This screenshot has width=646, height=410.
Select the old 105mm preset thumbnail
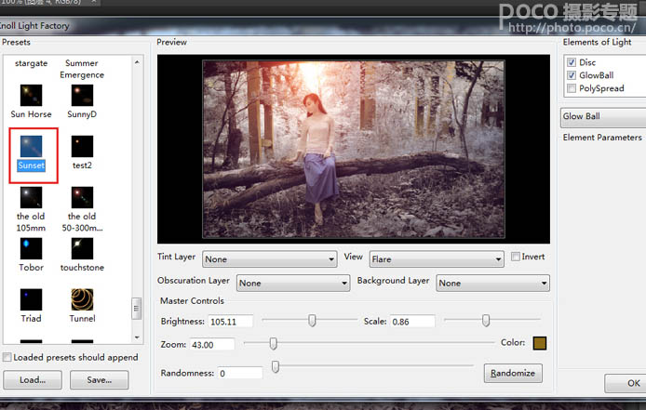click(31, 197)
